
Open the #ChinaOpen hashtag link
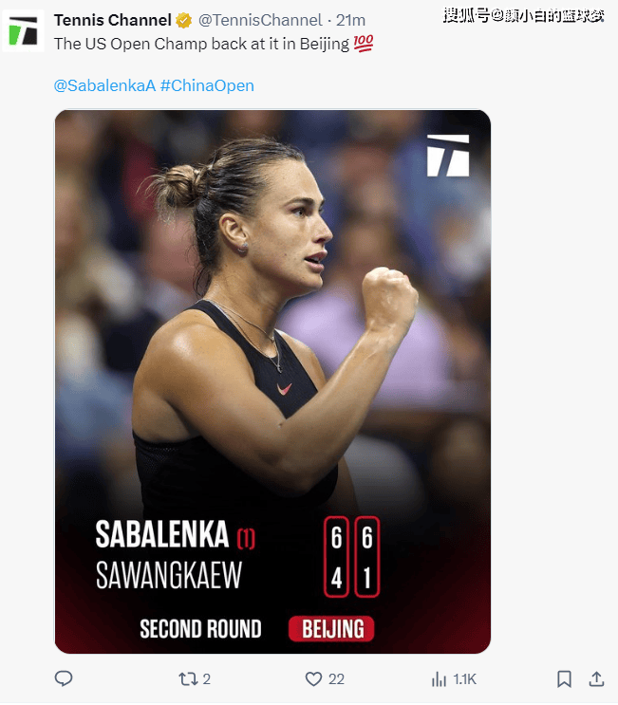point(207,85)
